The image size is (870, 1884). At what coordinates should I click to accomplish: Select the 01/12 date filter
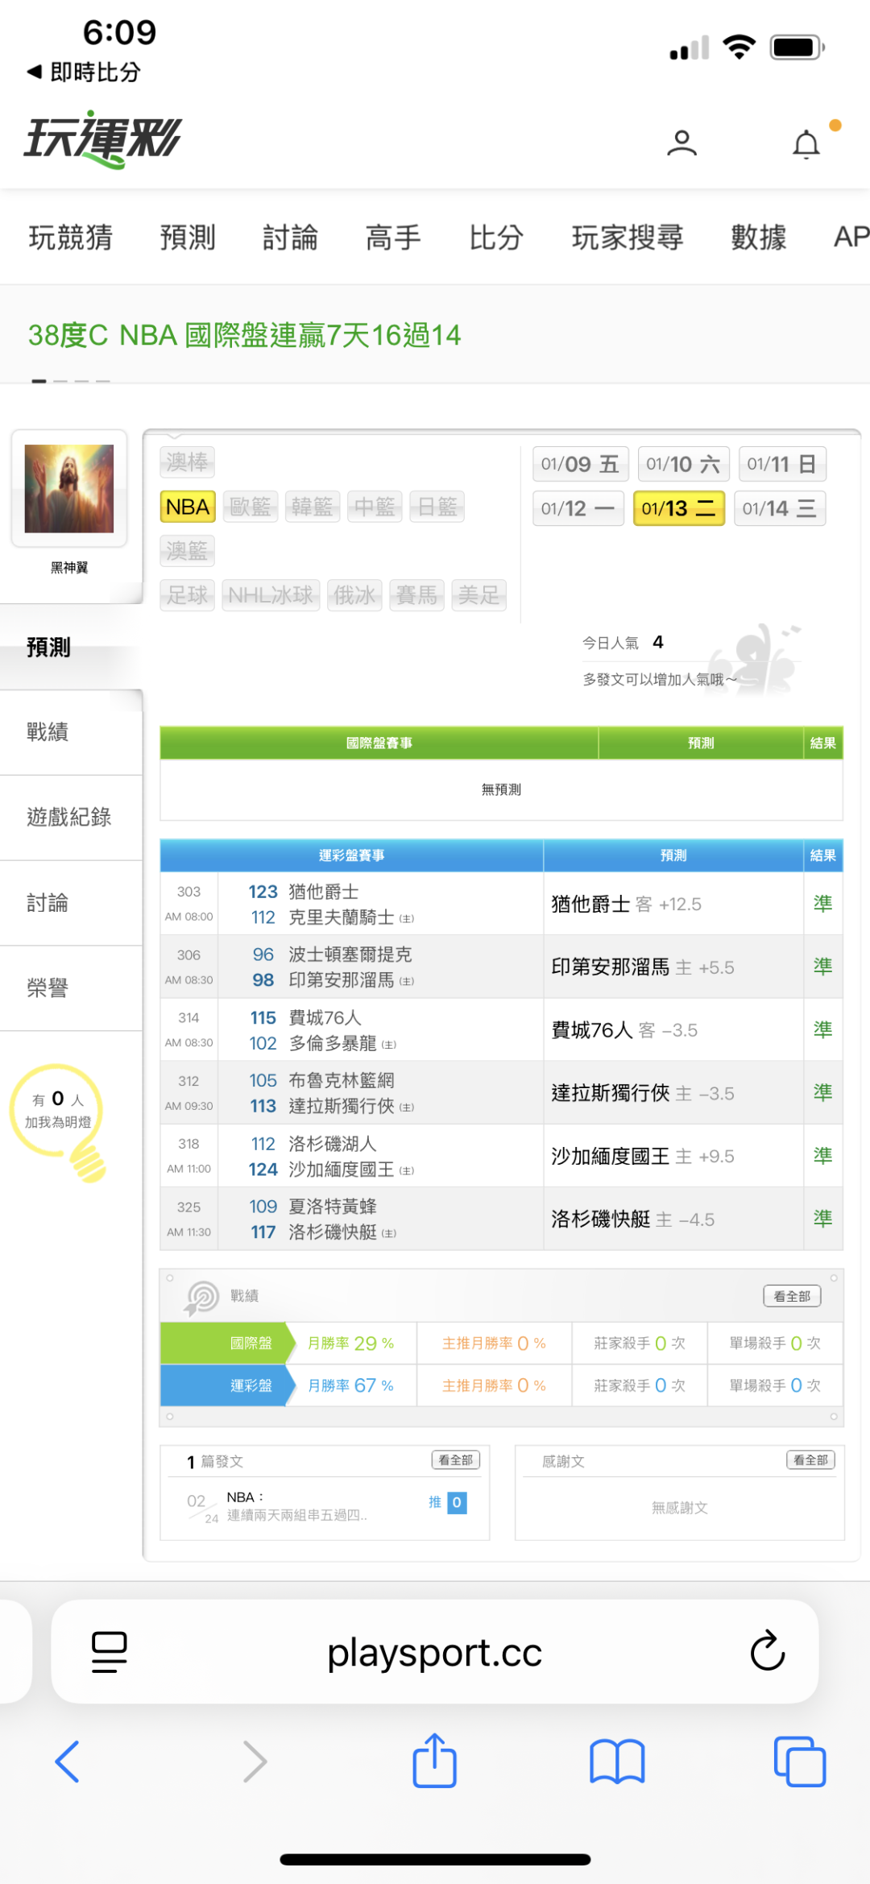click(x=578, y=508)
